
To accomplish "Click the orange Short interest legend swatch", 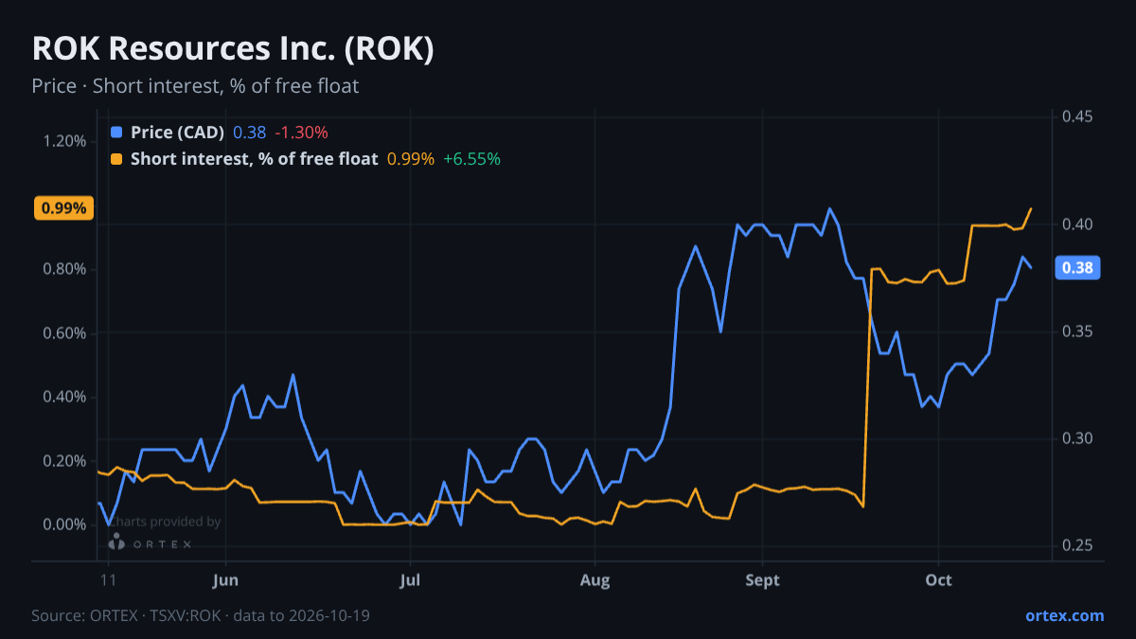I will pos(116,159).
